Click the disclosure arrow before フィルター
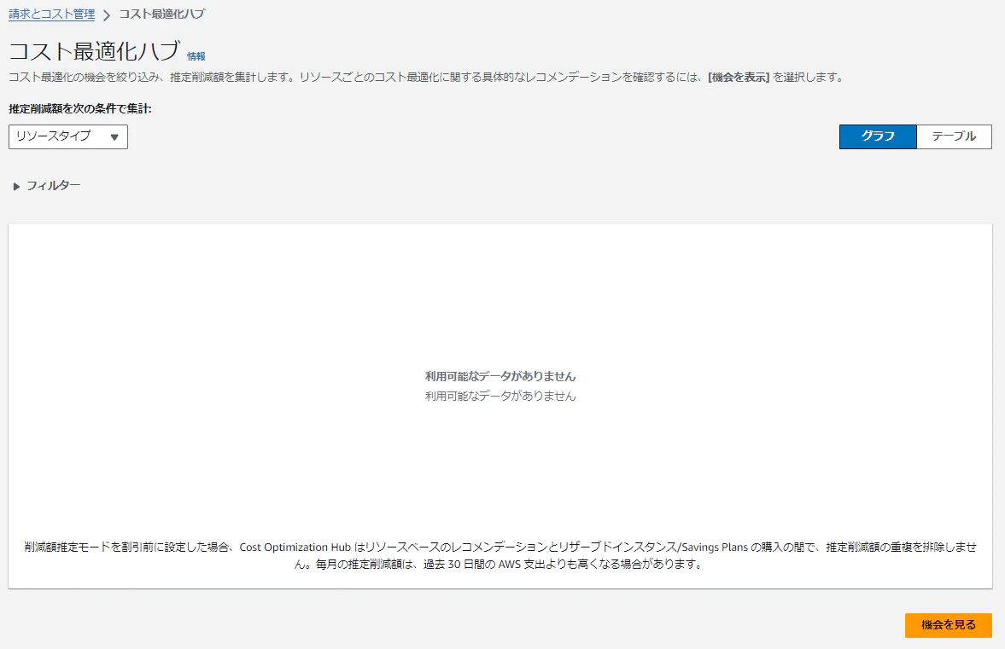 click(16, 184)
